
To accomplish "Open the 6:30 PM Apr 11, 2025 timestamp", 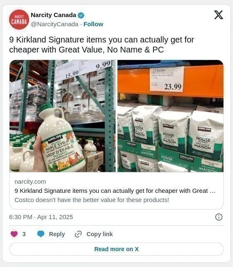I will 41,217.
